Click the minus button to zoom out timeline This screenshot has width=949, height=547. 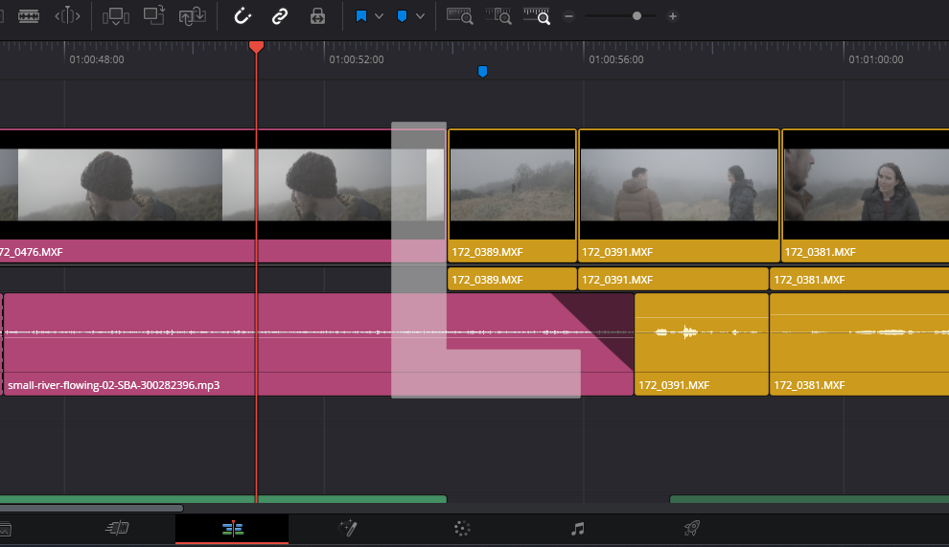click(568, 16)
